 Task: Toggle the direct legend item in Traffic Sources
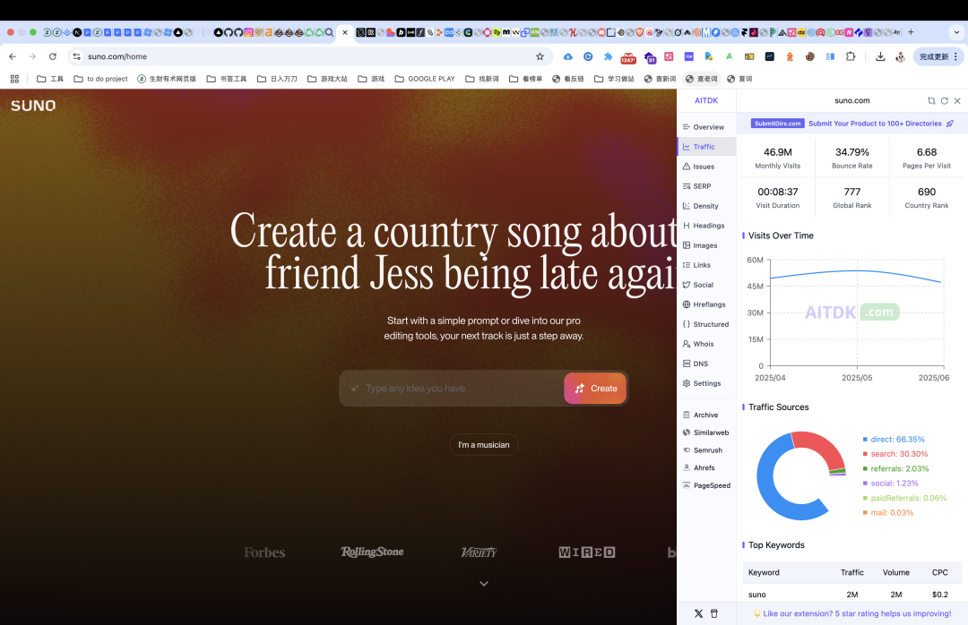(894, 440)
